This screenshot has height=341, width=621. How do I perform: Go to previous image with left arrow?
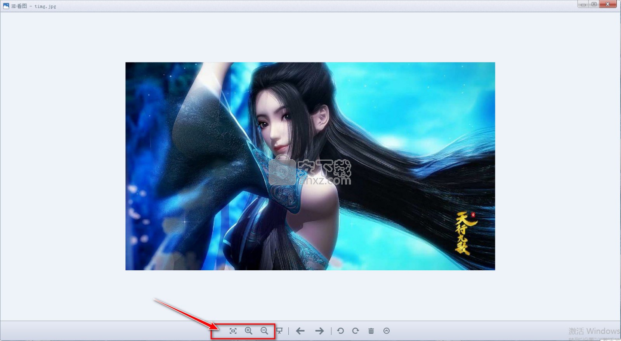tap(300, 331)
